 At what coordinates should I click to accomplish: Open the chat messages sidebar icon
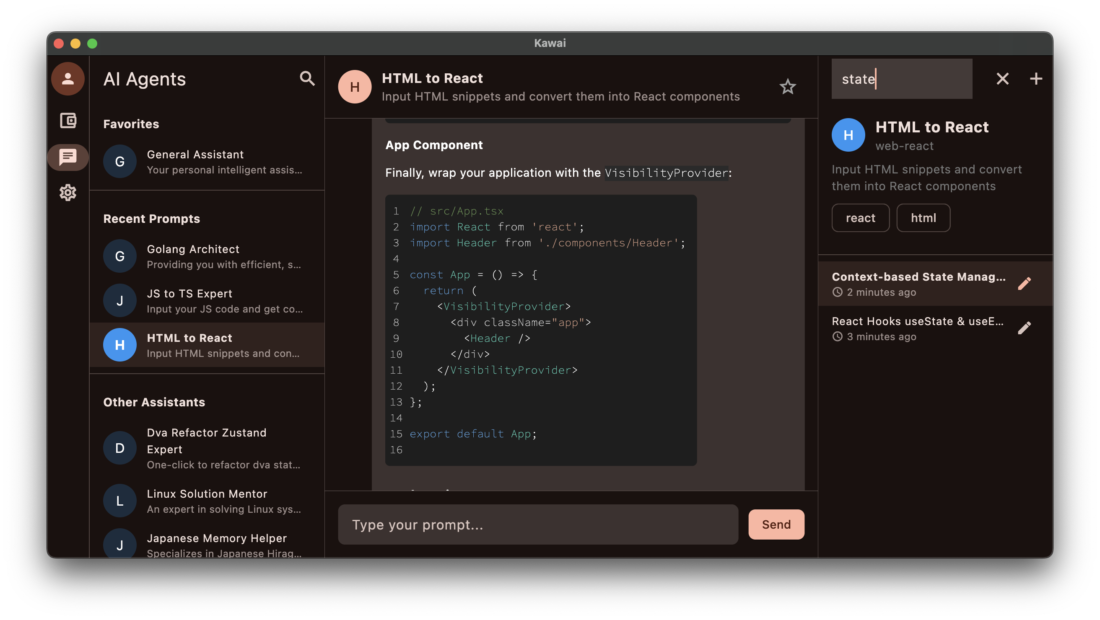(x=68, y=157)
